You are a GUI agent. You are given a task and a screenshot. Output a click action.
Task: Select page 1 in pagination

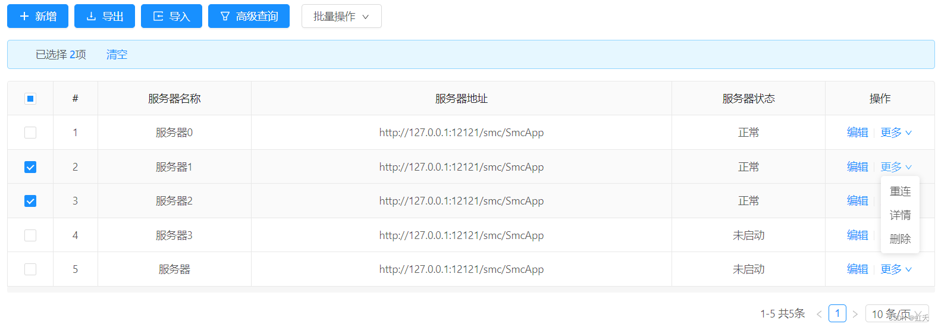click(x=837, y=313)
